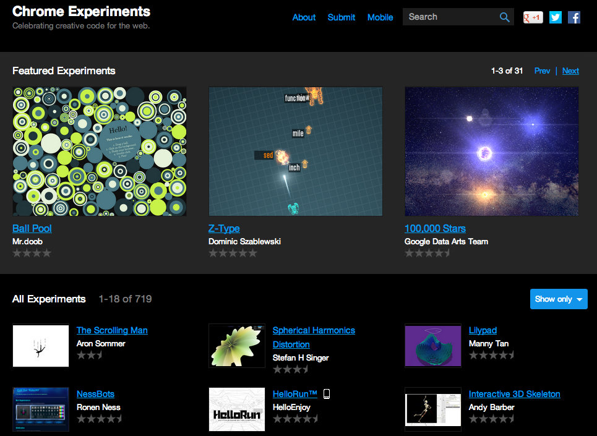Click the Facebook icon

(574, 17)
